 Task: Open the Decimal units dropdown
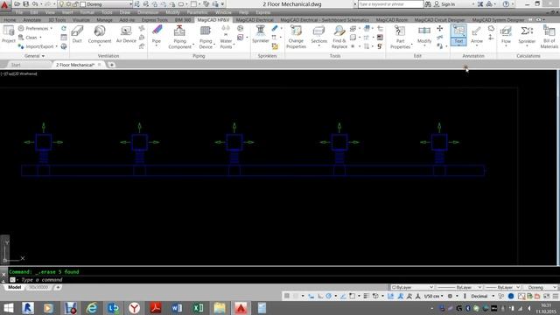[x=482, y=296]
